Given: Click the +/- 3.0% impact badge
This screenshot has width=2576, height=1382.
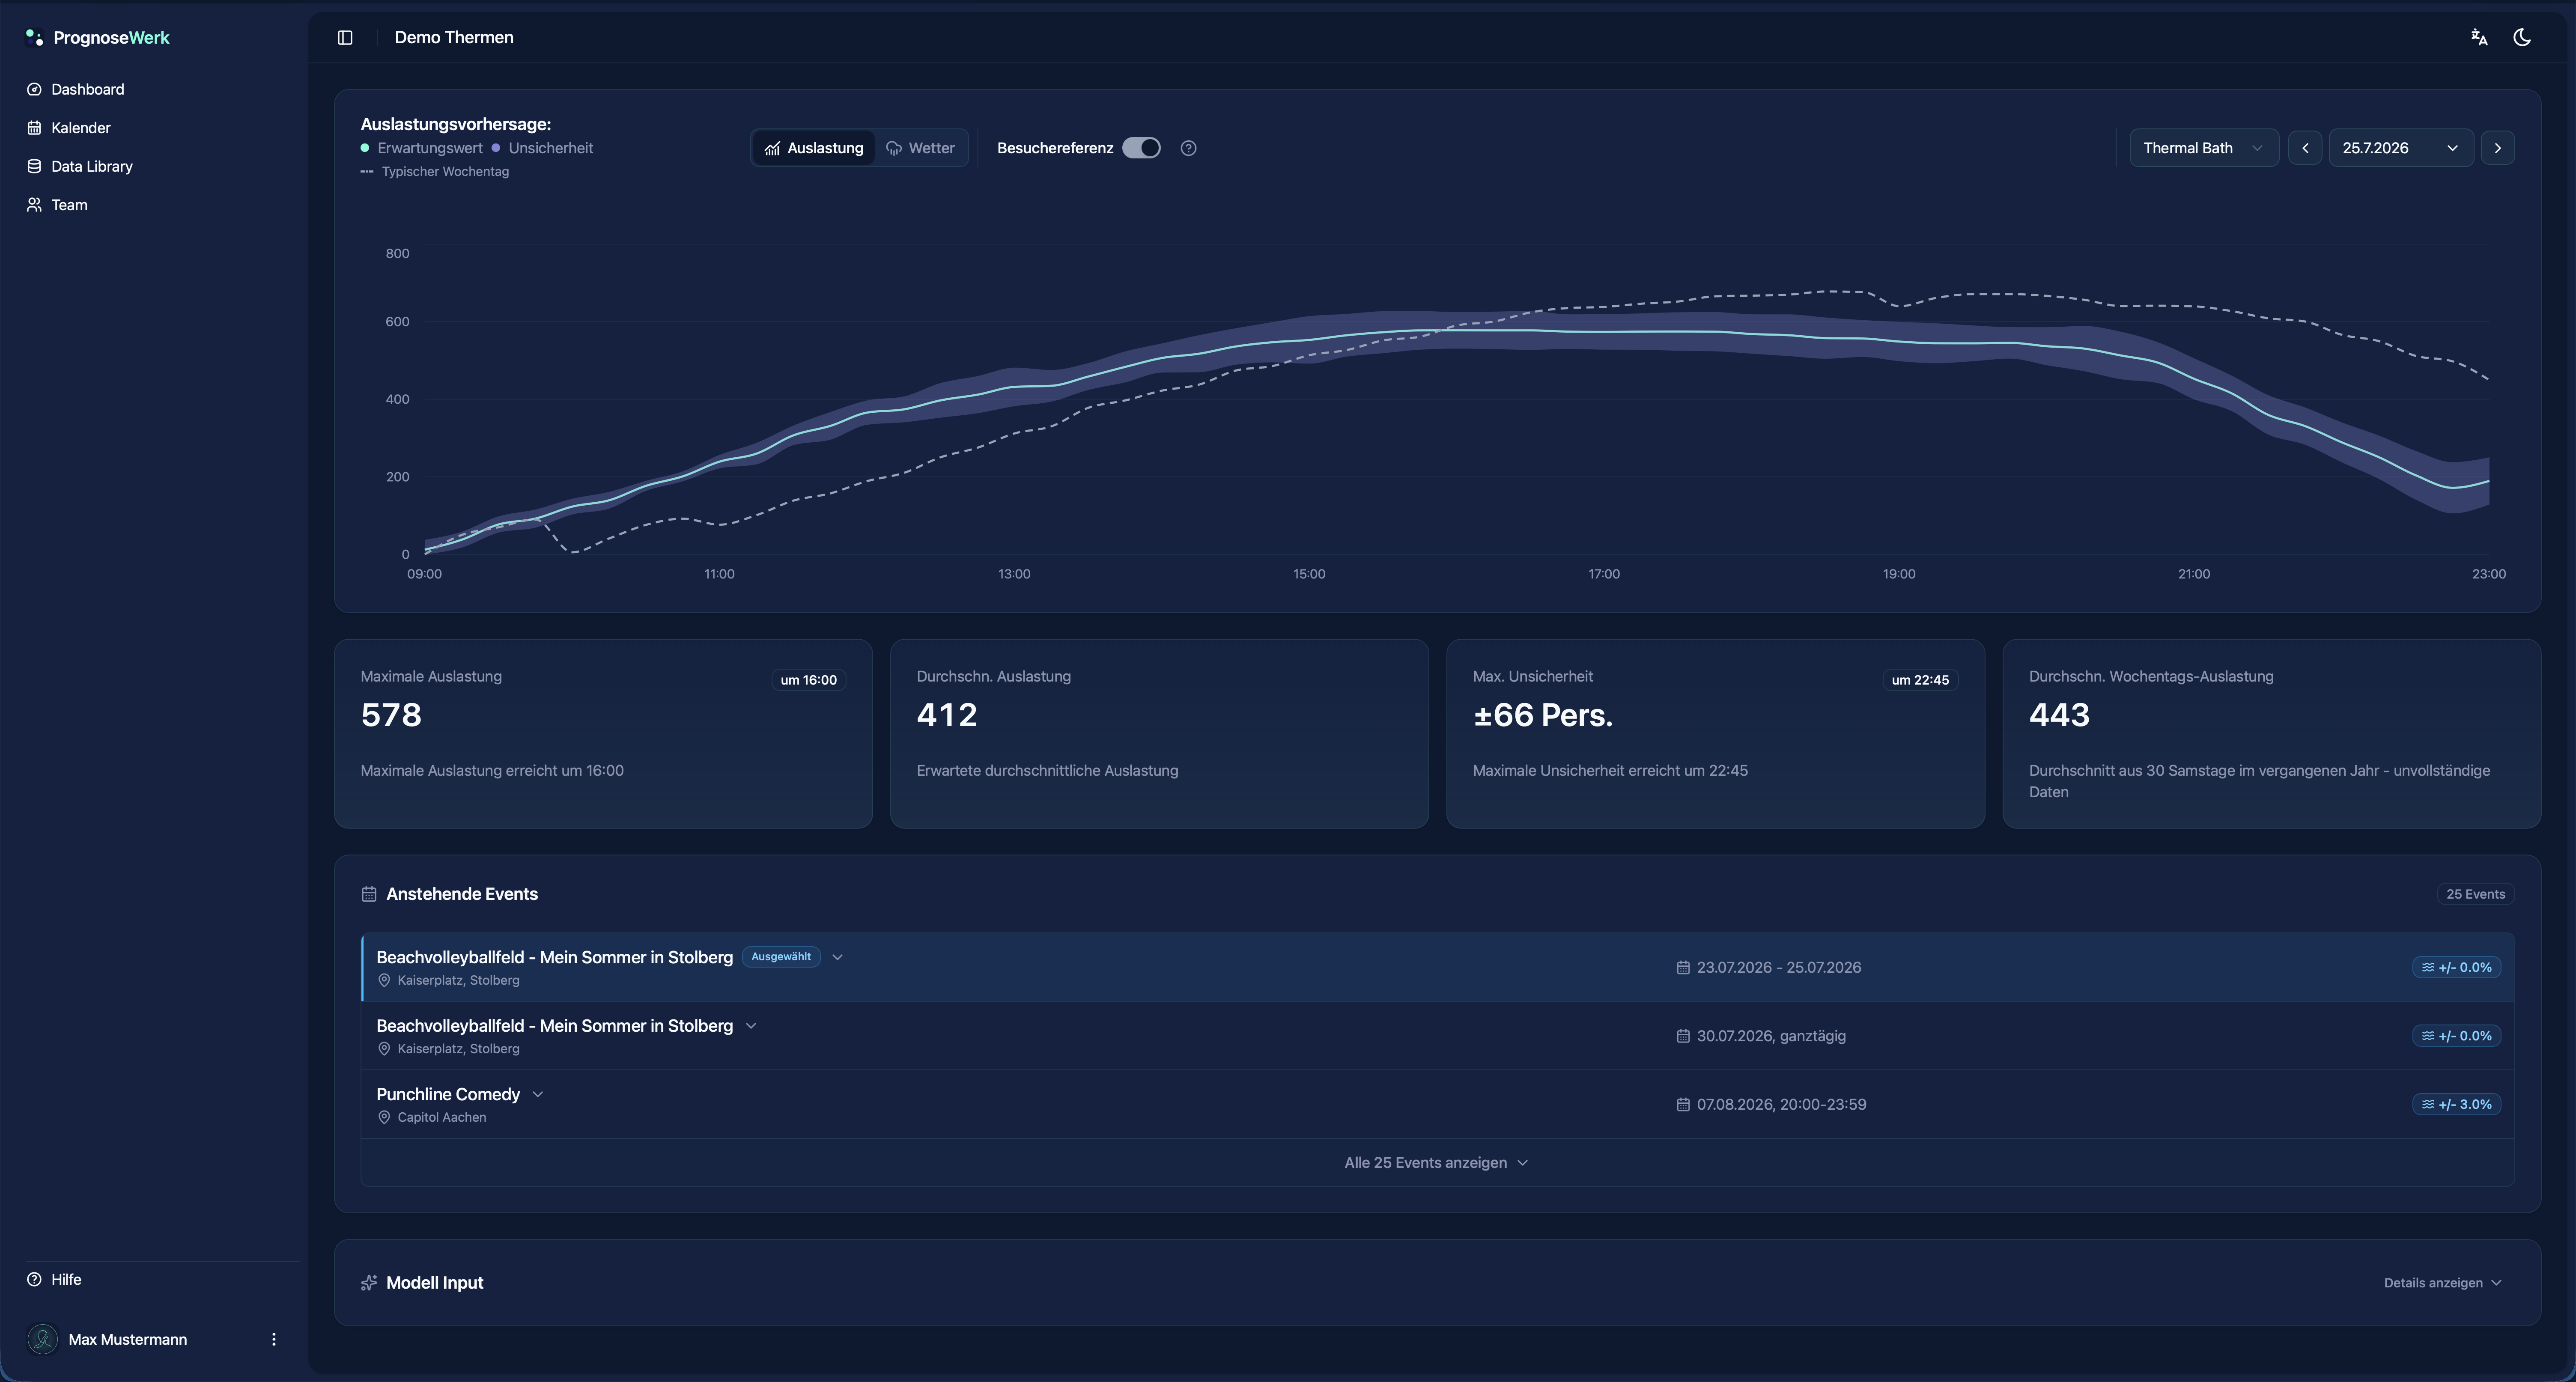Looking at the screenshot, I should 2456,1104.
